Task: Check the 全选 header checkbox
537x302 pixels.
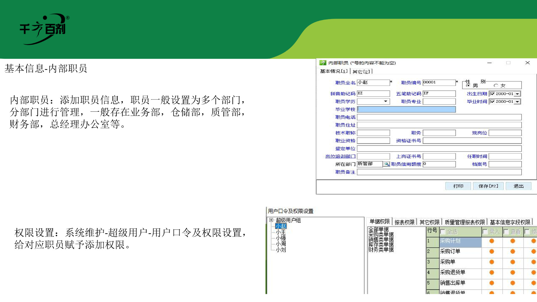Action: (x=443, y=232)
